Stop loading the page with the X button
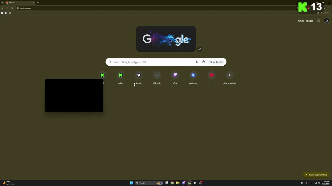This screenshot has width=332, height=186. click(x=12, y=8)
